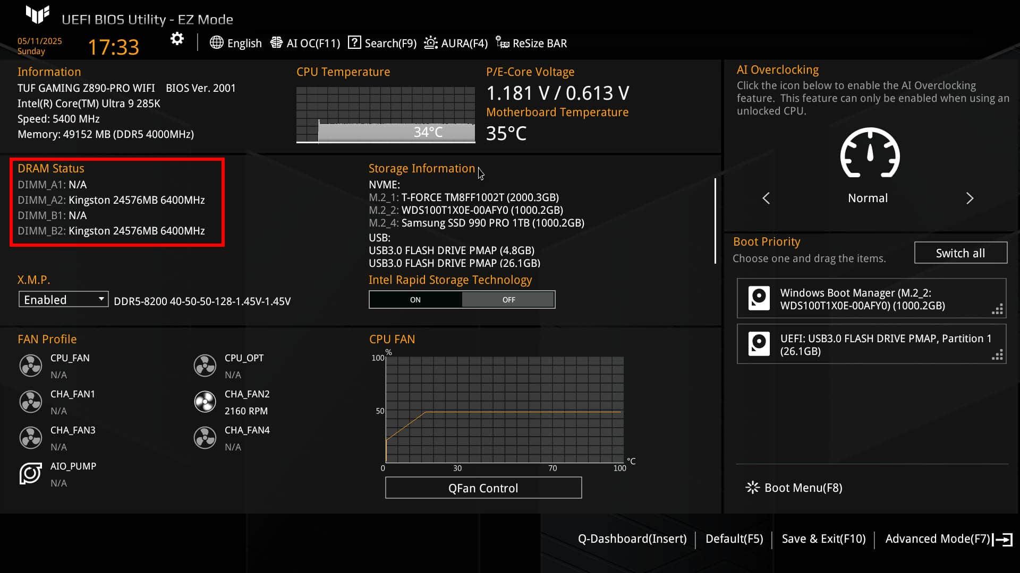
Task: Click the Advanced Mode exit arrow icon
Action: point(1003,540)
